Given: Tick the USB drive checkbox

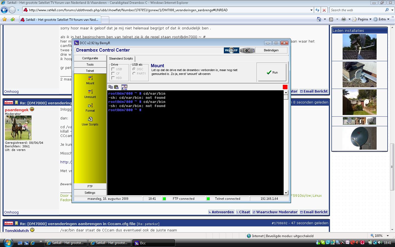Looking at the screenshot, I should (113, 69).
